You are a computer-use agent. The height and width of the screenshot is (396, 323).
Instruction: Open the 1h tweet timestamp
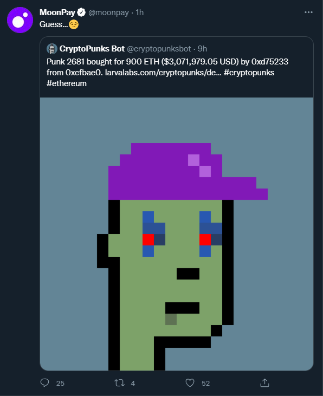point(139,12)
